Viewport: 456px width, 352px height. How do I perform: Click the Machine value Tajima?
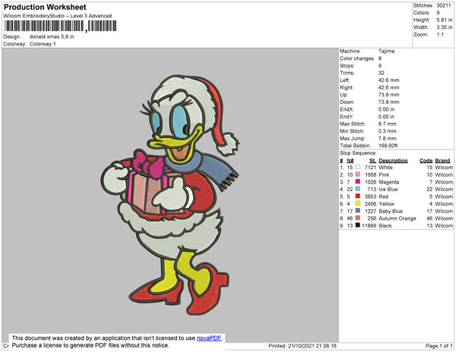[x=387, y=51]
